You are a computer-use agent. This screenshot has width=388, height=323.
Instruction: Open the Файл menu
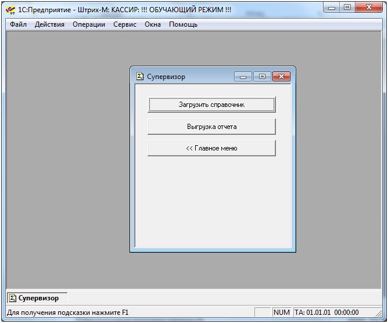[18, 24]
